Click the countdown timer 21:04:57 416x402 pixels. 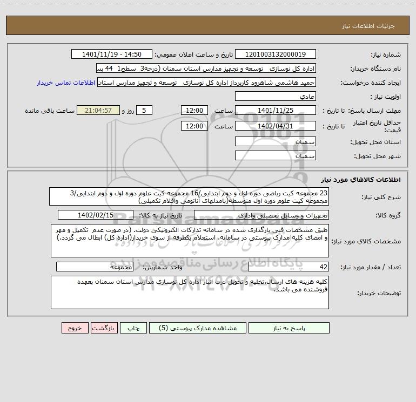98,110
